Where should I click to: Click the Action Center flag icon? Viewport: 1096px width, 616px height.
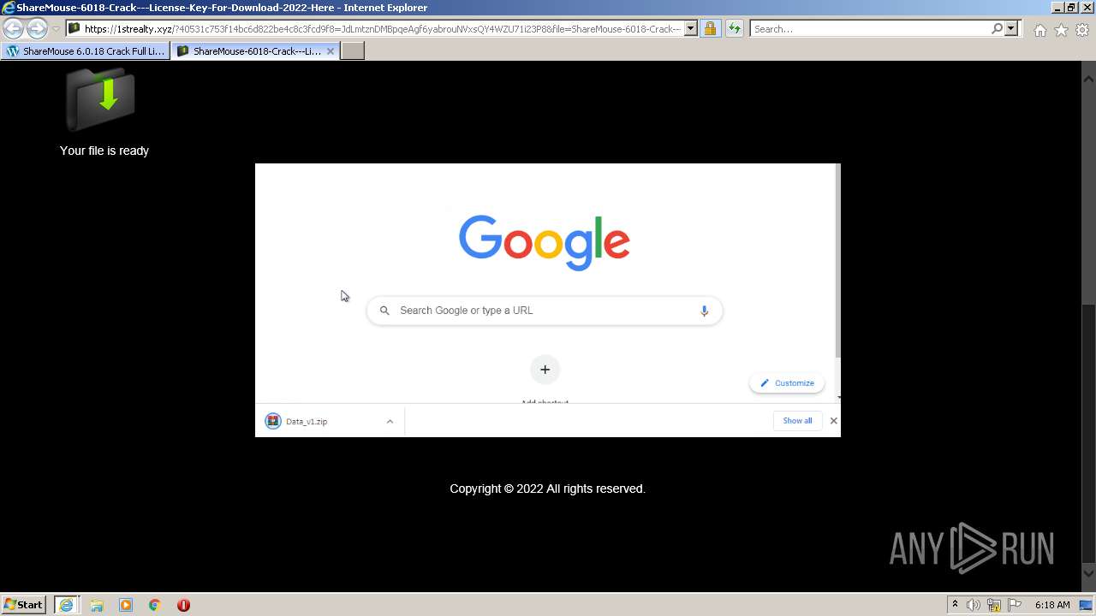1015,605
